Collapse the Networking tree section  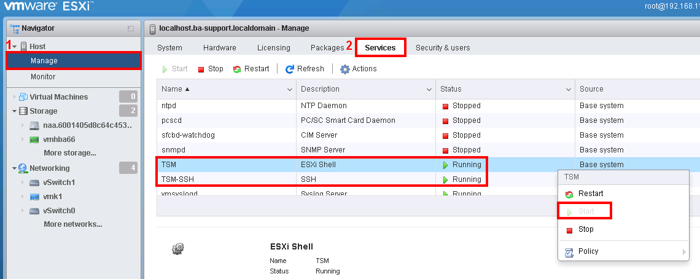tap(14, 168)
